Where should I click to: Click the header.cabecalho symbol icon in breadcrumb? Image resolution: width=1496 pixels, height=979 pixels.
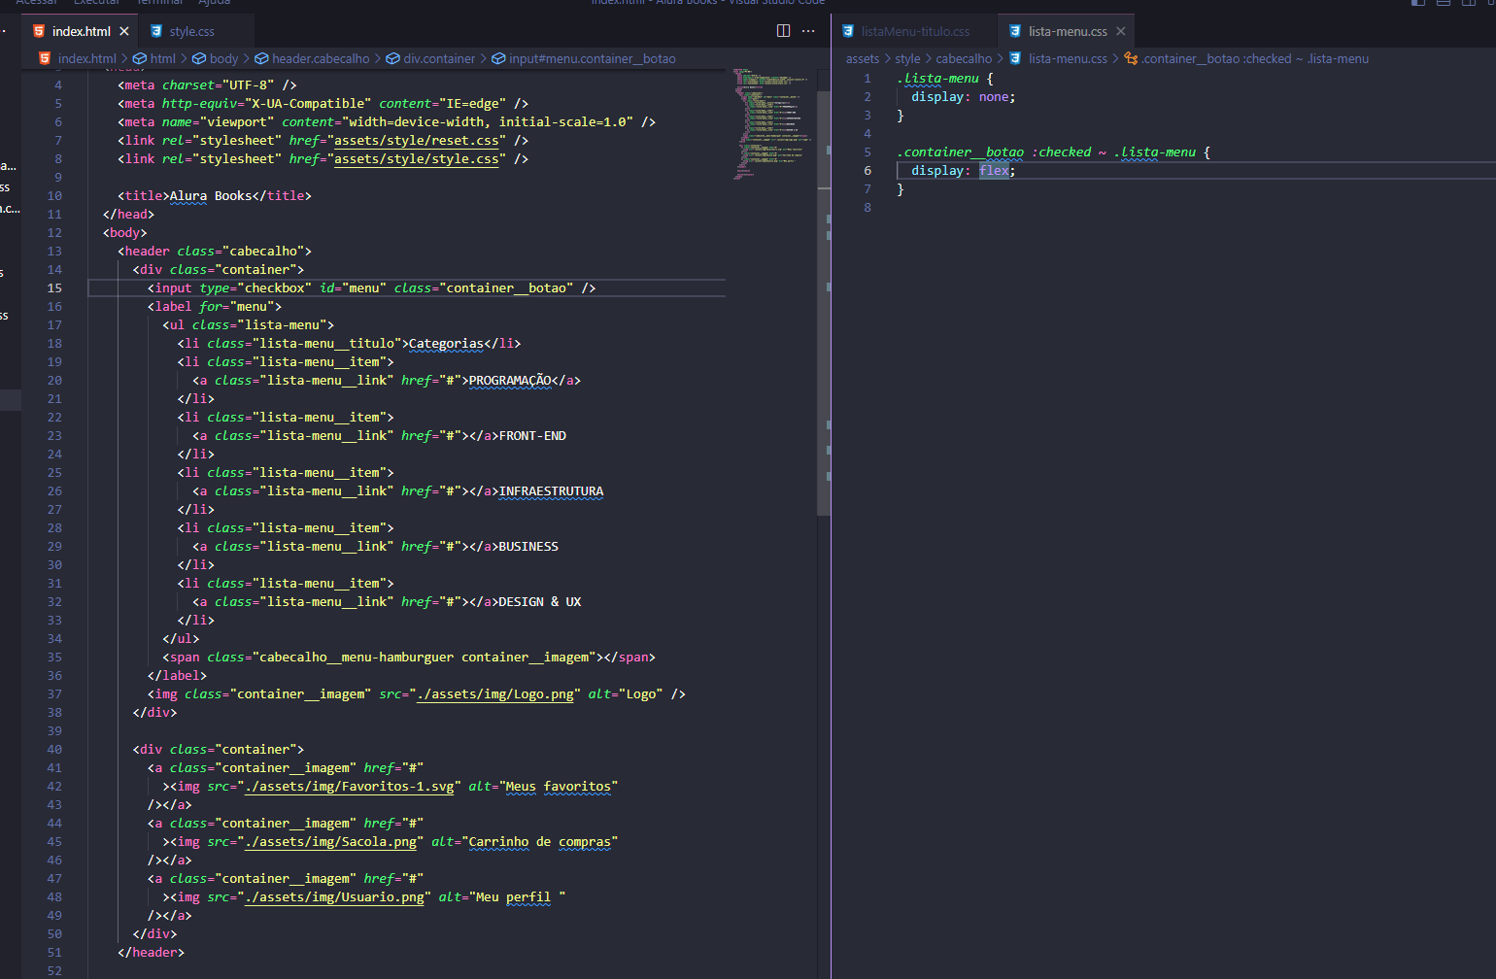tap(261, 58)
